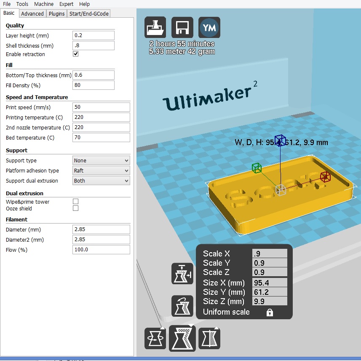This screenshot has width=361, height=361.
Task: Select the Scale tool icon
Action: pos(182,338)
